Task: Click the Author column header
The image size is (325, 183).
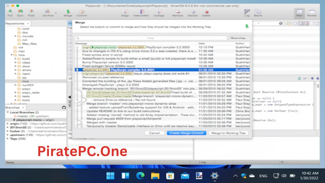Action: tap(240, 44)
